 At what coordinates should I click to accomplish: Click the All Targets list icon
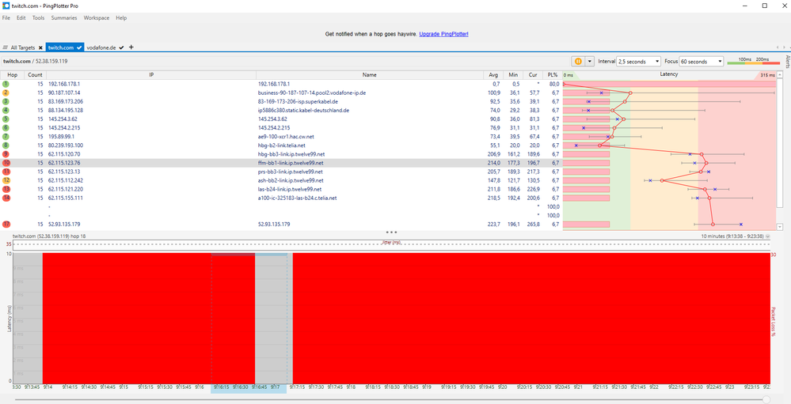(5, 48)
